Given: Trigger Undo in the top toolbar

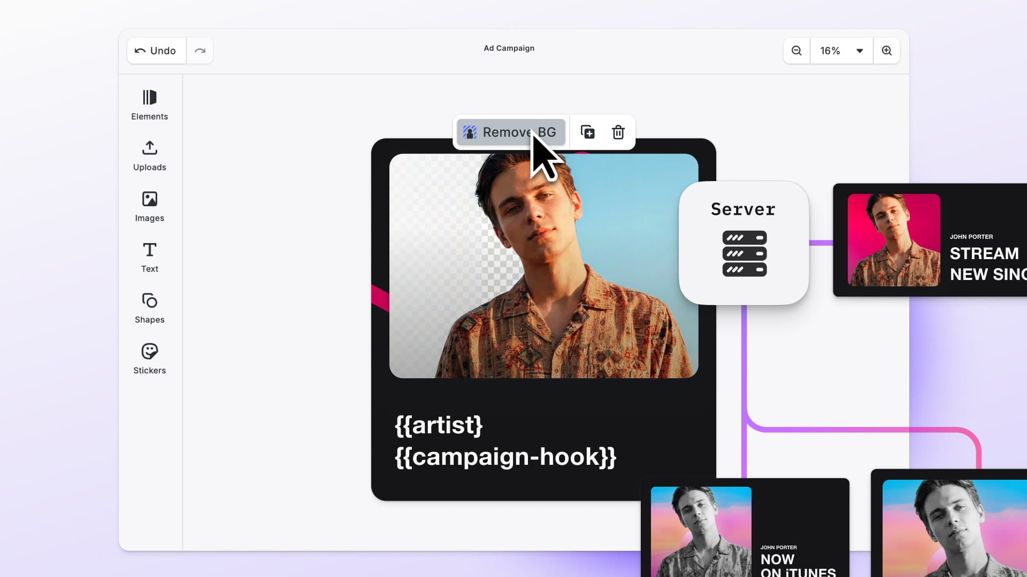Looking at the screenshot, I should point(156,50).
